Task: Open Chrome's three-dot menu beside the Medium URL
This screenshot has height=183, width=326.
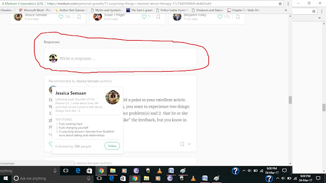Action: coord(288,4)
